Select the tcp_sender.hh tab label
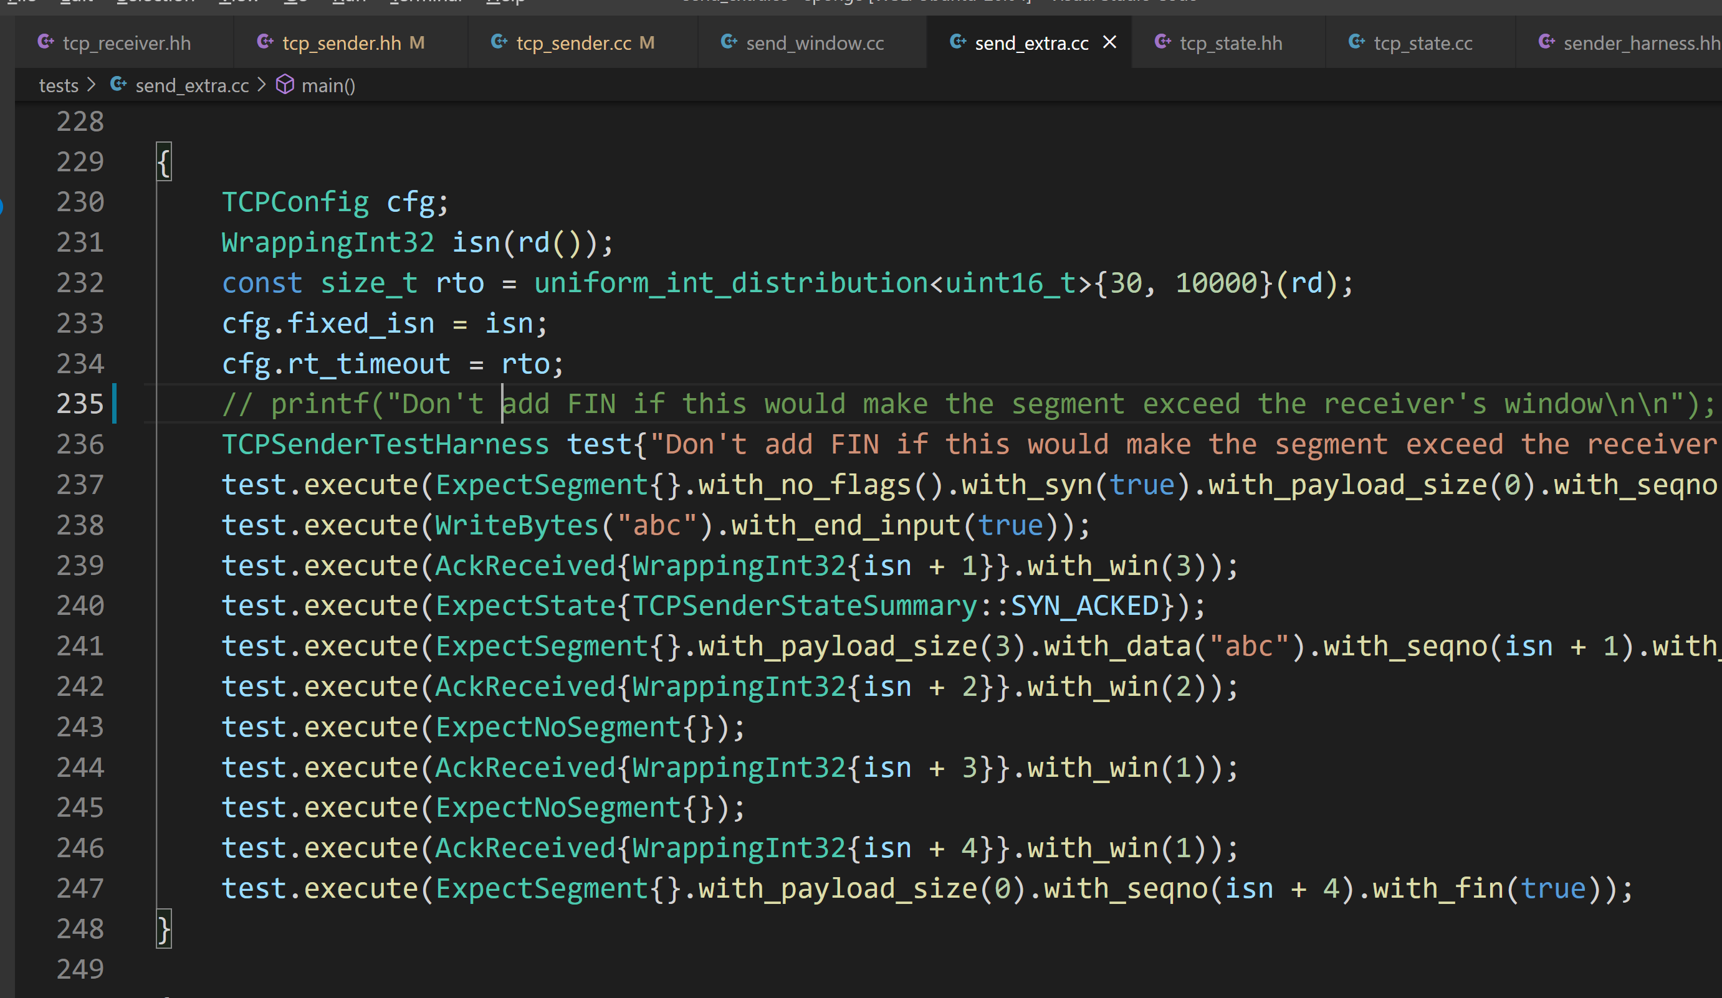Viewport: 1722px width, 998px height. pyautogui.click(x=342, y=43)
